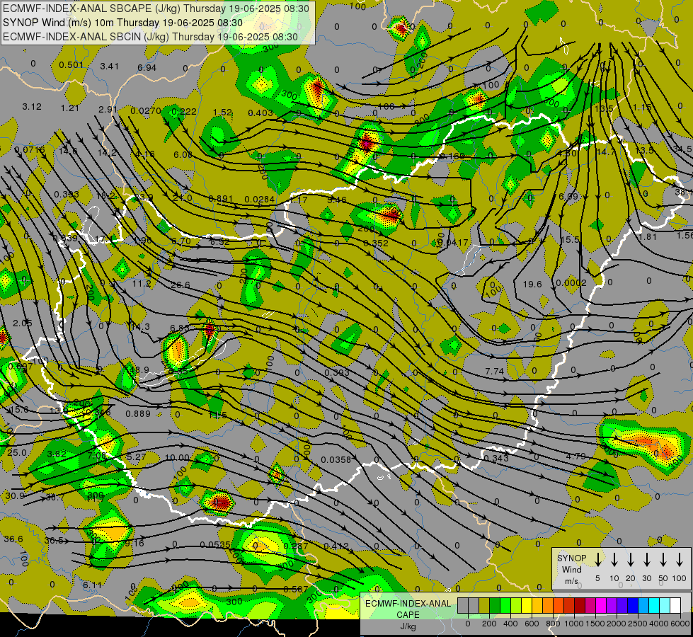Click the '19.6' CIN value on map
Image resolution: width=693 pixels, height=637 pixels.
pos(532,284)
